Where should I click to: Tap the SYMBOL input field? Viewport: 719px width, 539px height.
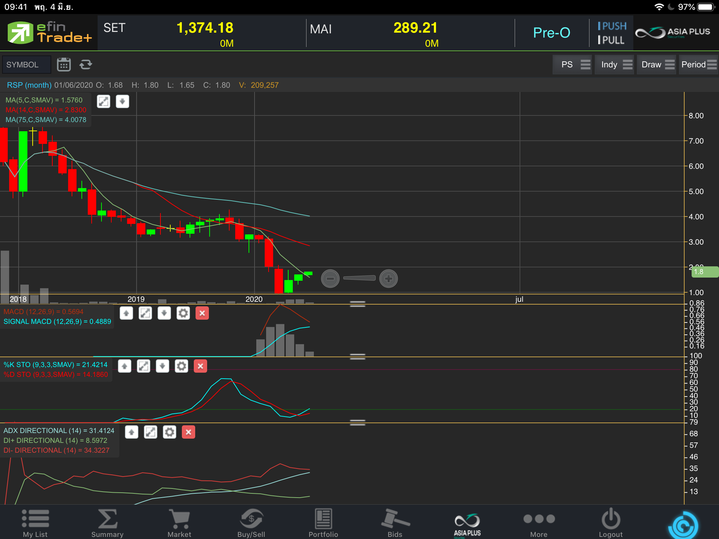[26, 65]
